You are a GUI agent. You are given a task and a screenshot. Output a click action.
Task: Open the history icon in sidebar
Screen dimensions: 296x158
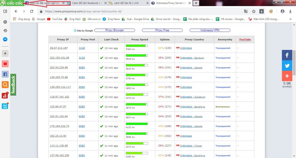tap(5, 31)
